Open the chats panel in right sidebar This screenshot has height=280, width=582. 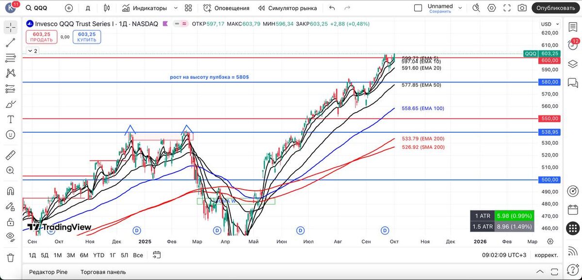(572, 83)
